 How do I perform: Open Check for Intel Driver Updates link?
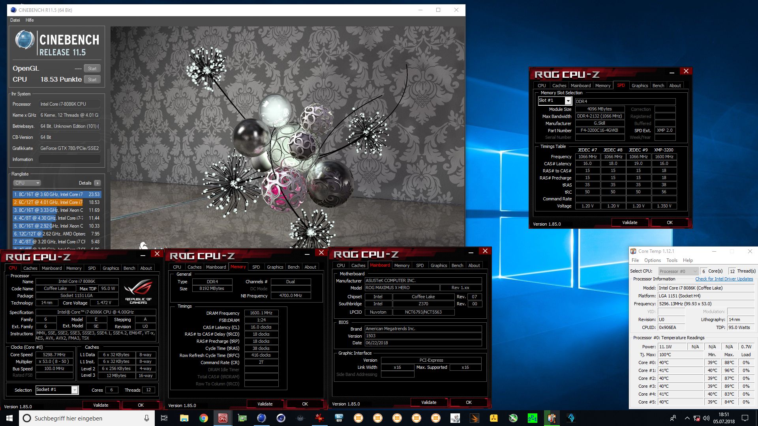point(724,279)
